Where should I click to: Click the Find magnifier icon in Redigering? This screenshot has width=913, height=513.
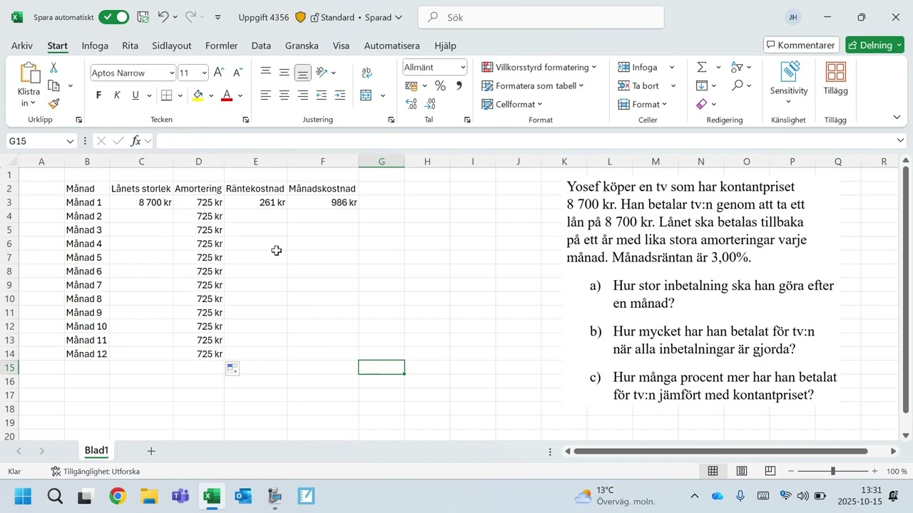coord(737,85)
